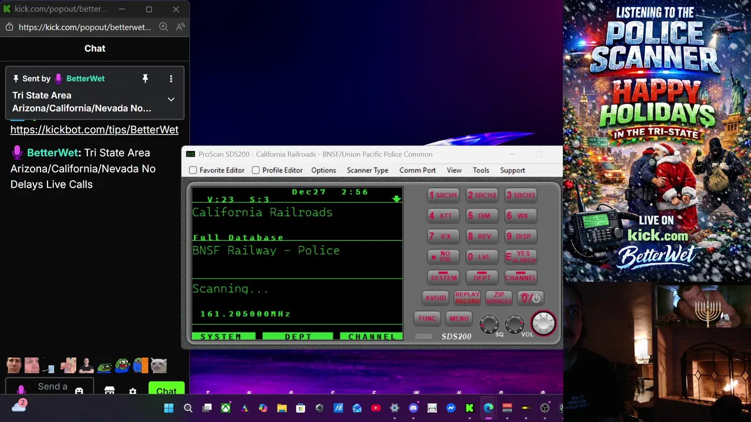The width and height of the screenshot is (751, 422).
Task: Open Voicemeeter from taskbar
Action: pyautogui.click(x=507, y=408)
